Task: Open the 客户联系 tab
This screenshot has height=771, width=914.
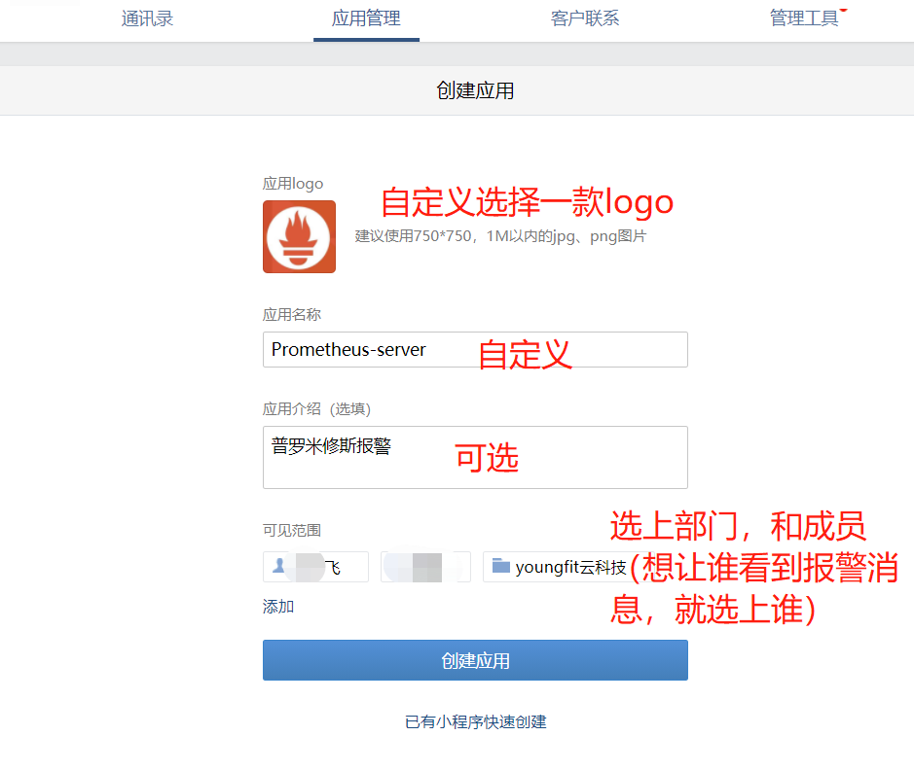Action: (x=585, y=18)
